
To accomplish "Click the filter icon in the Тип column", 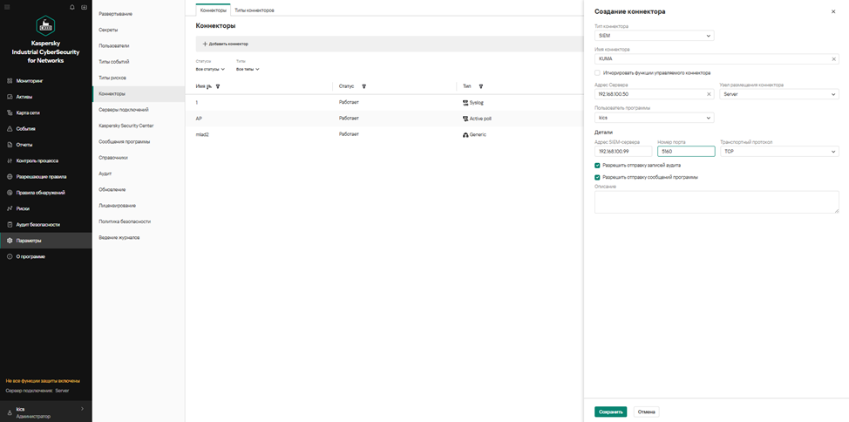I will tap(481, 86).
